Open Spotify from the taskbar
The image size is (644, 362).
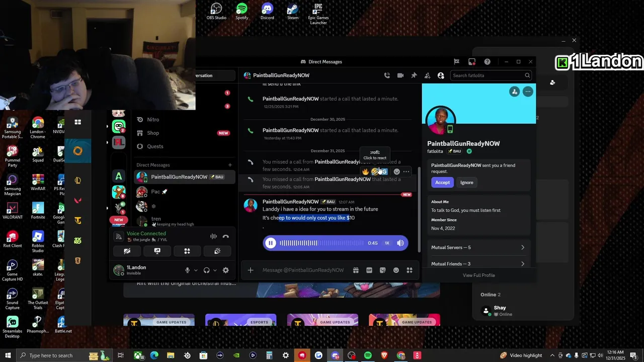[x=368, y=355]
